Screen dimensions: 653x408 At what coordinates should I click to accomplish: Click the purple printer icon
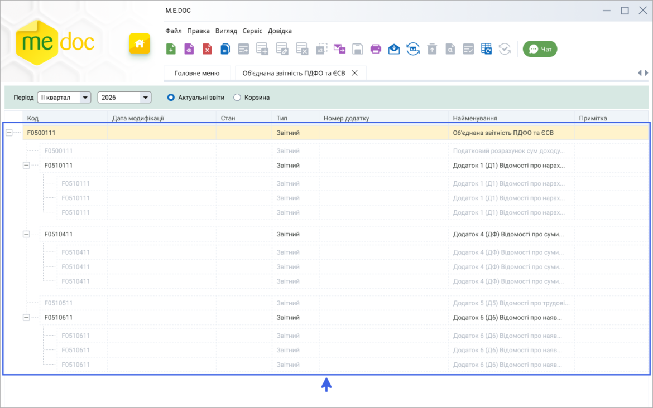(x=376, y=49)
